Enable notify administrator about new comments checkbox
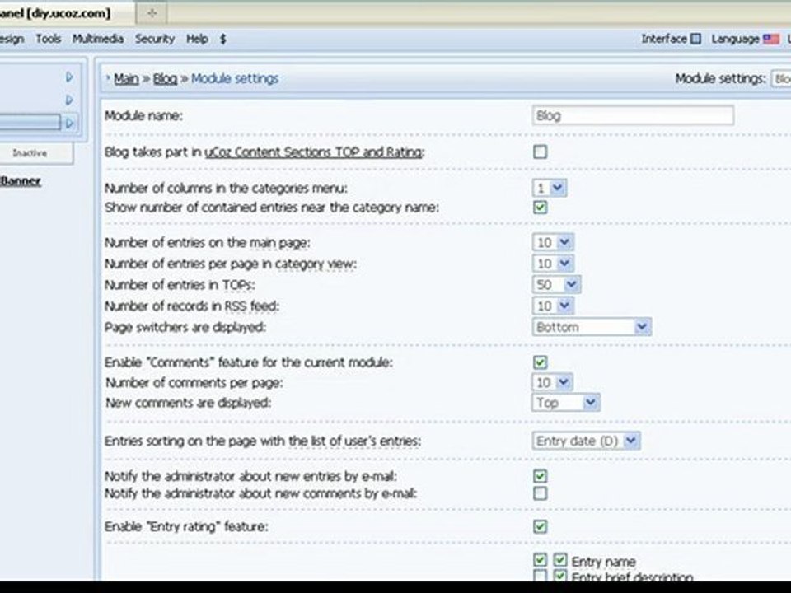 (x=540, y=493)
